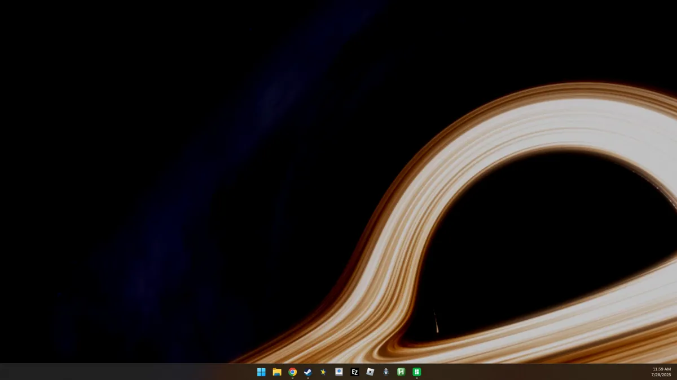Open the green app with white panels
The height and width of the screenshot is (380, 677).
[x=417, y=372]
